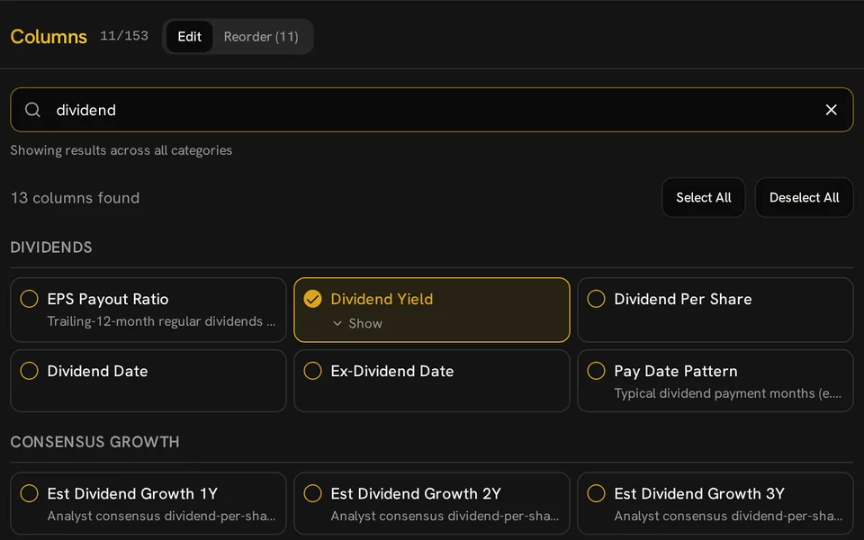
Task: Click the magnifier search icon
Action: [x=32, y=110]
